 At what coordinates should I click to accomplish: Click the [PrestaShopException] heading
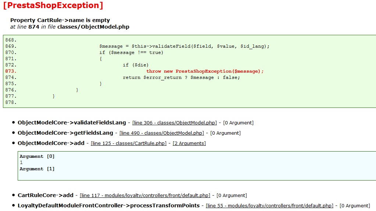53,5
